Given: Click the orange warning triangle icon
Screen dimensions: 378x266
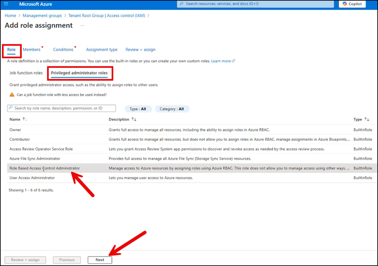Looking at the screenshot, I should pos(12,95).
